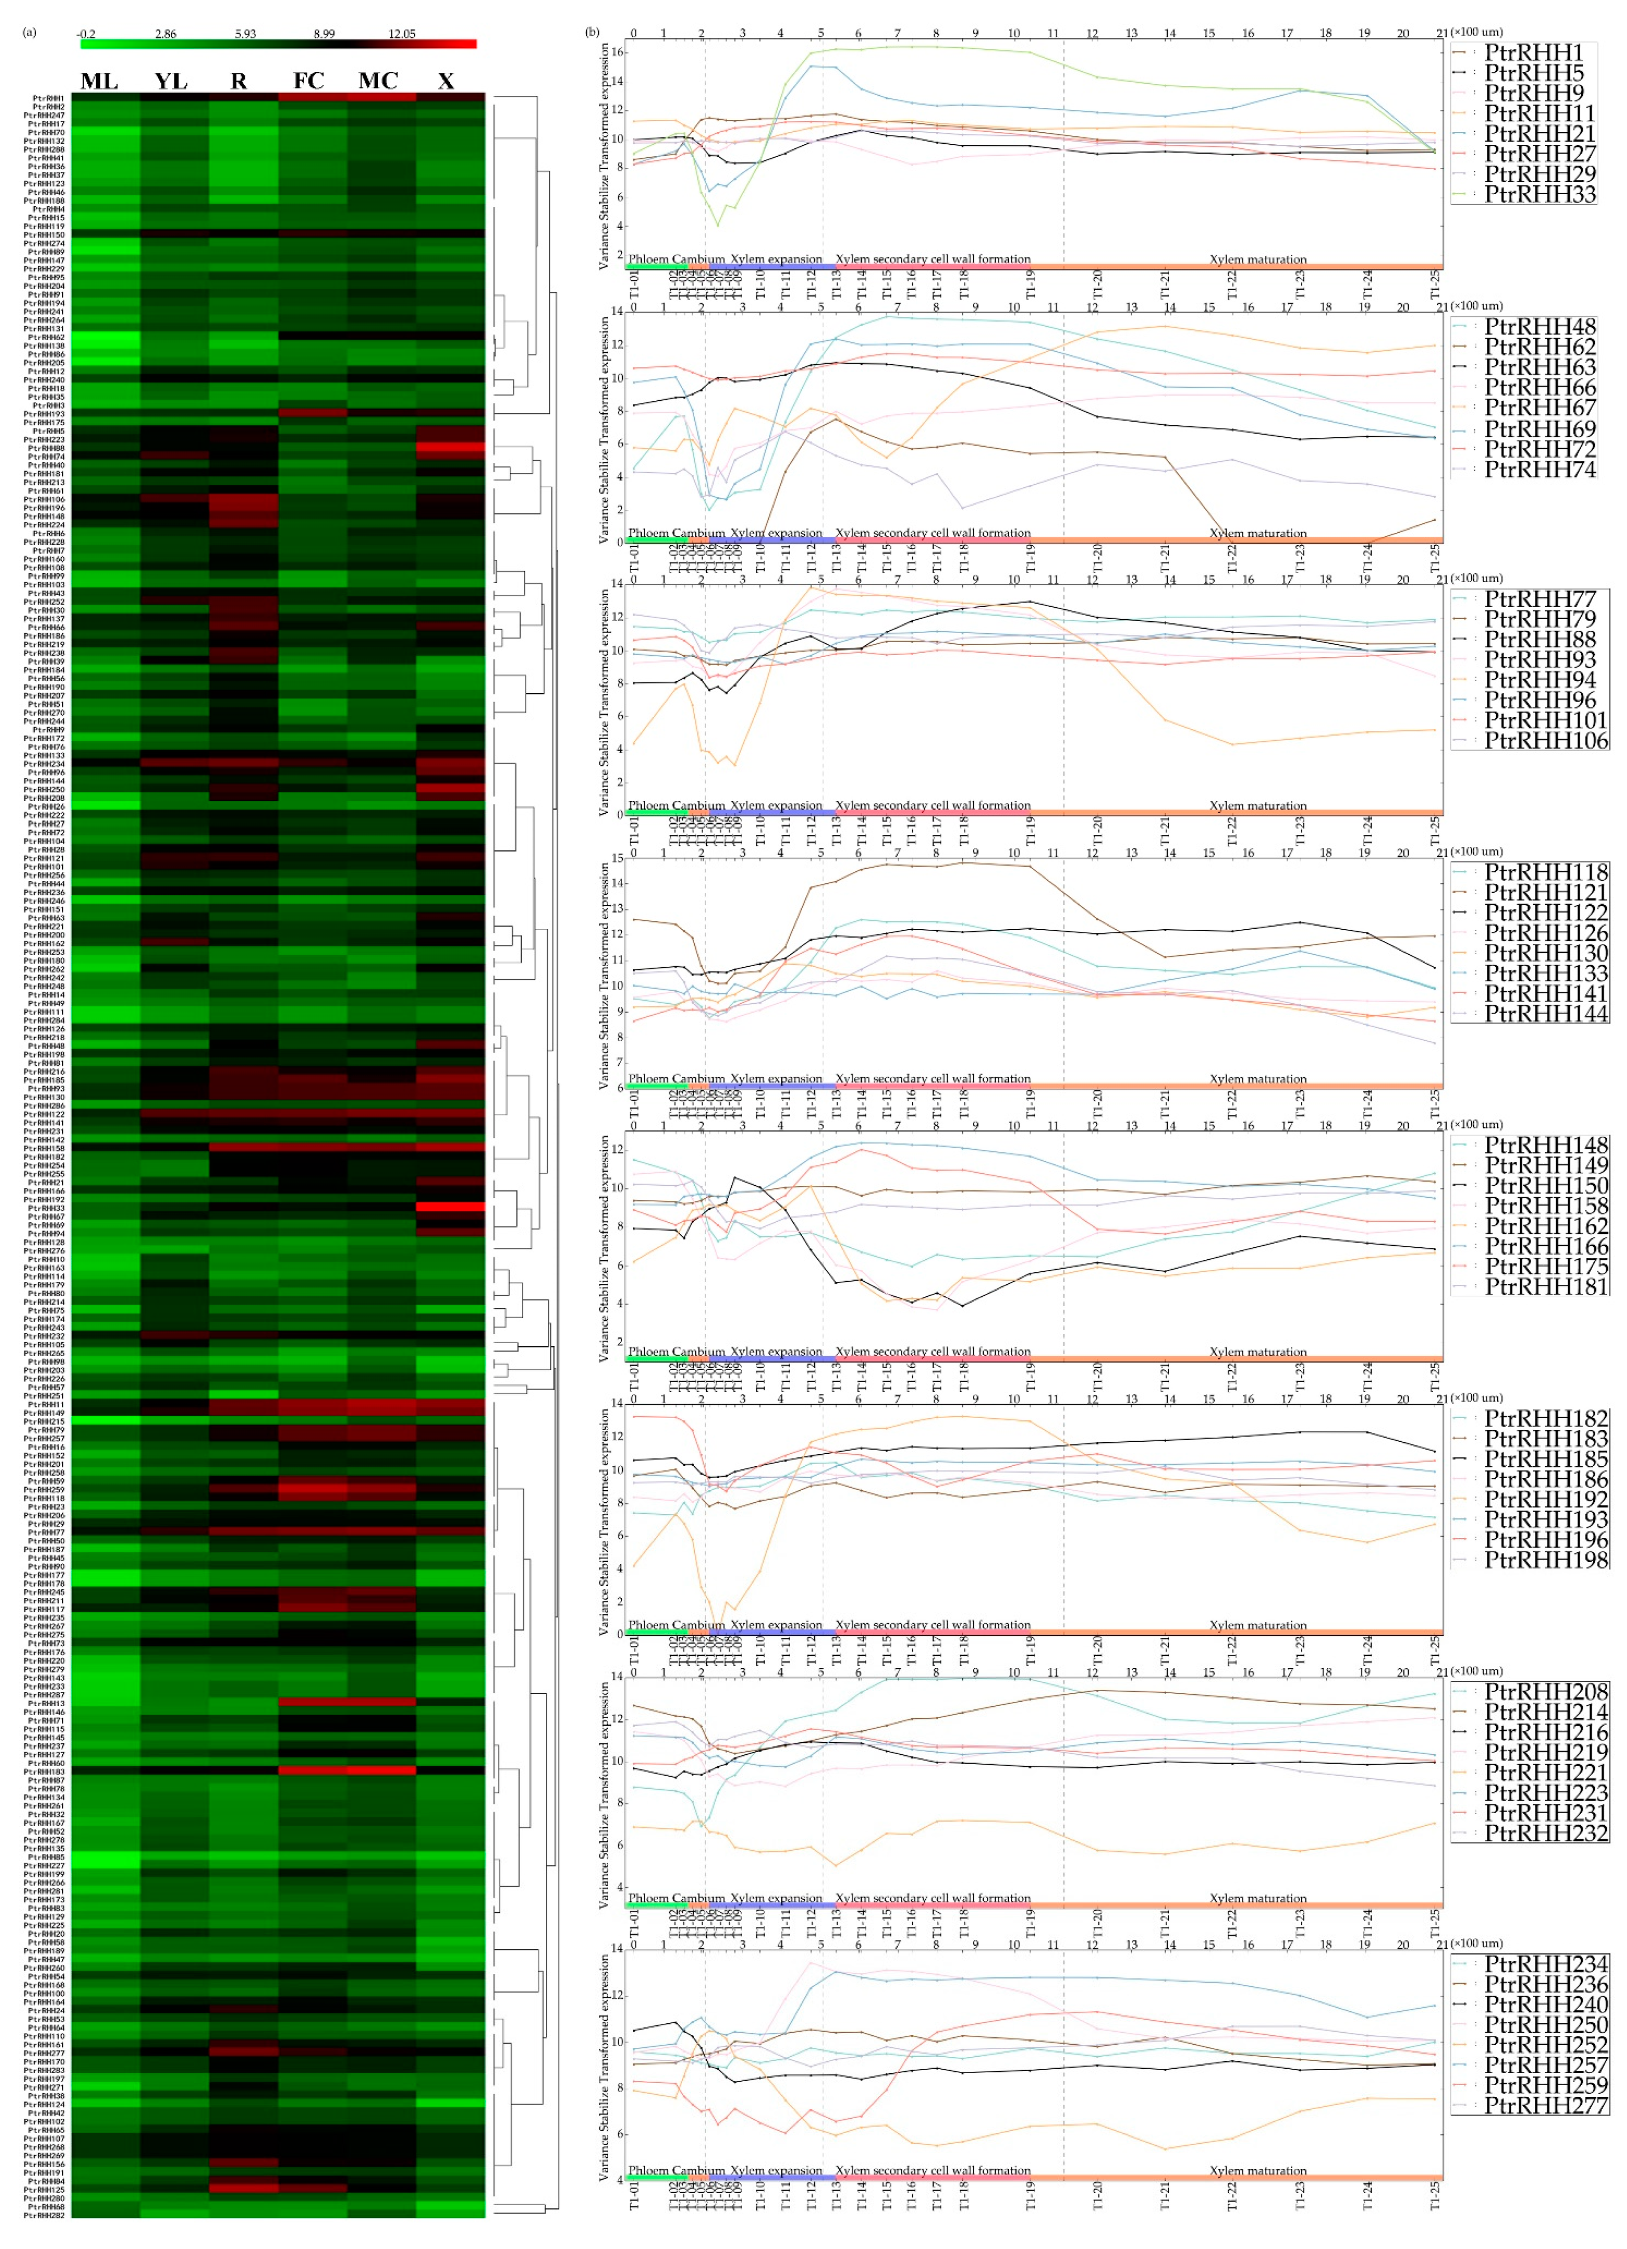Select the PtrRHH221 legend label
This screenshot has height=2249, width=1627.
pyautogui.click(x=1546, y=1772)
